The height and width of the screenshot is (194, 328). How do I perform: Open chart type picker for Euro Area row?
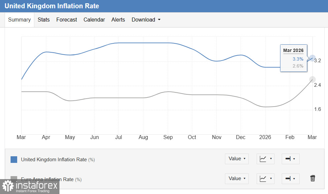point(266,179)
